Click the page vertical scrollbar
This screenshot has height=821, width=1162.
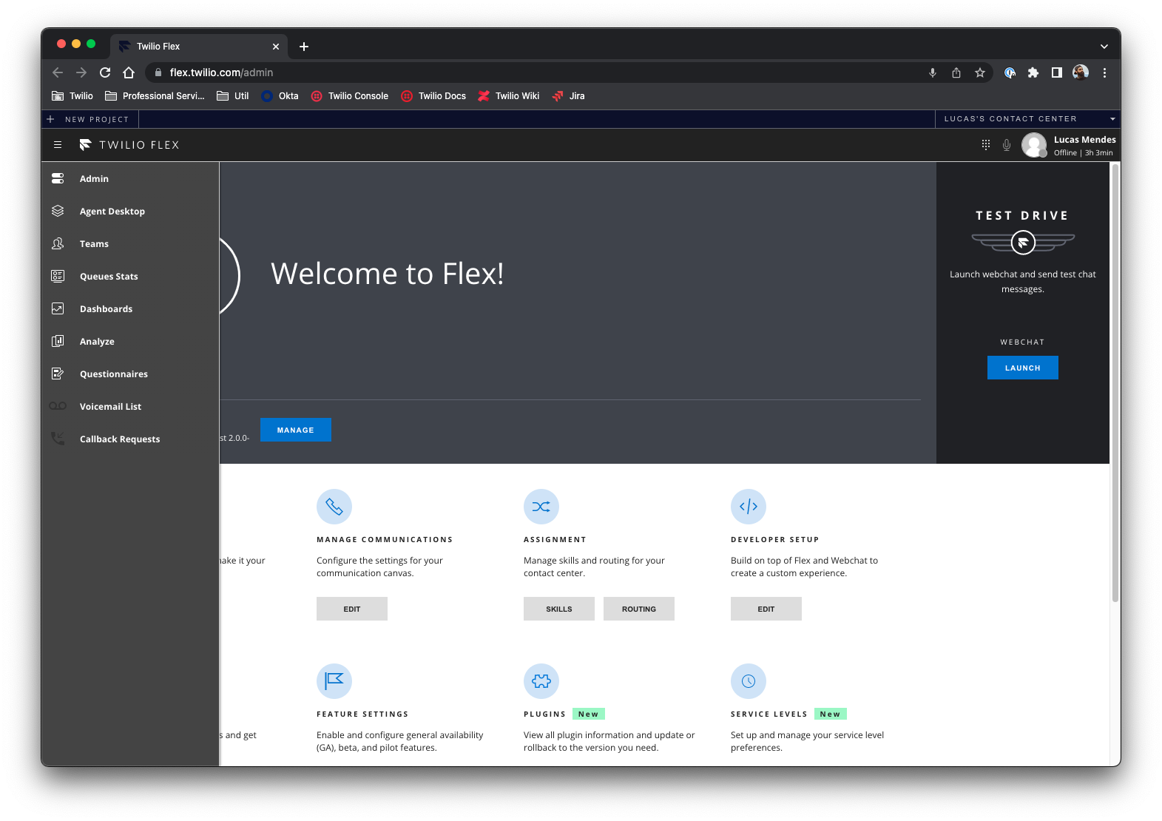coord(1115,383)
